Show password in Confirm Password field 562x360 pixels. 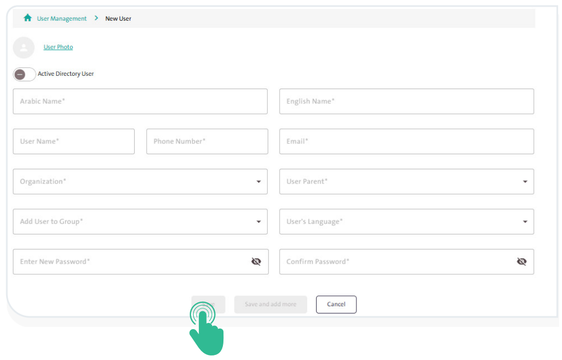pyautogui.click(x=522, y=262)
